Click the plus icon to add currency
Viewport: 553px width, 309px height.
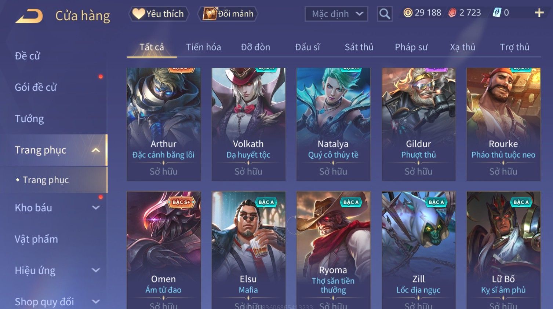point(539,13)
